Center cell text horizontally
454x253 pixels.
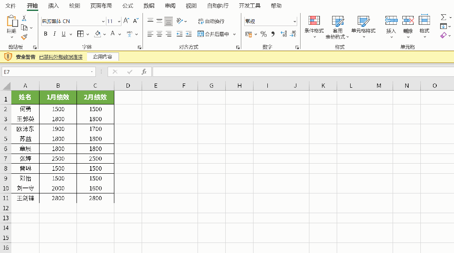point(160,34)
